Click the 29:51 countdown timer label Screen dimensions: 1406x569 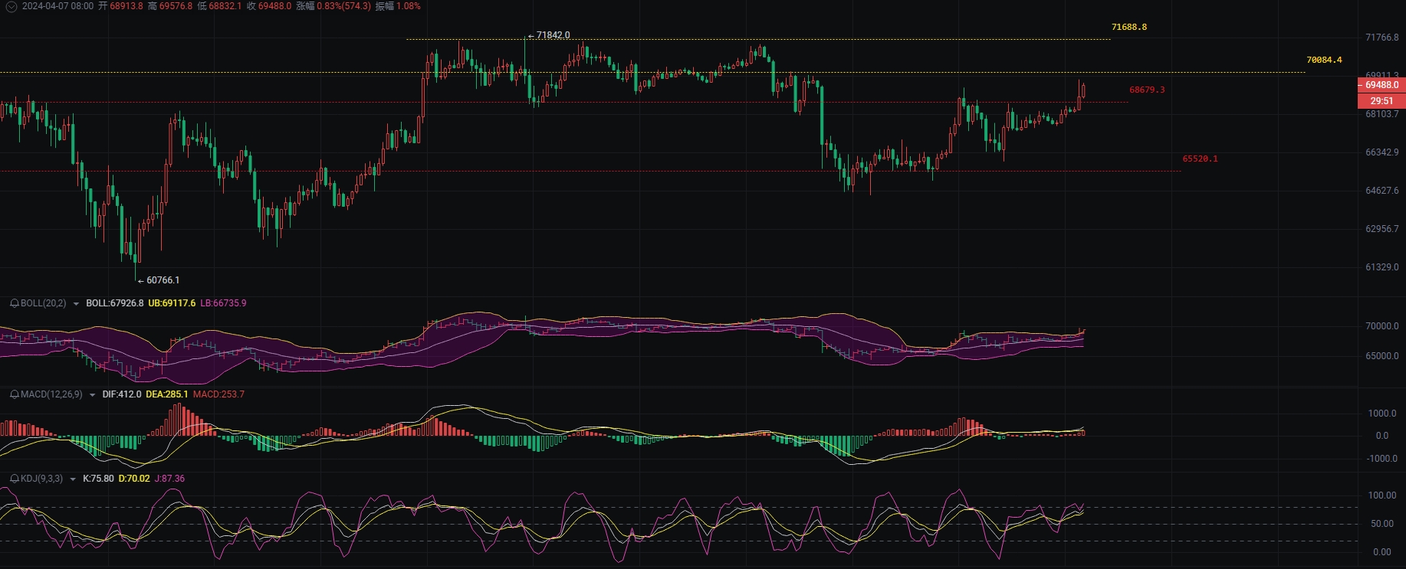1381,101
